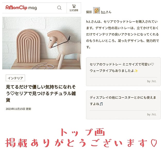Viewport: 165px width, 165px height.
Task: Open the comment about ディスプレイ and coasters
Action: (x=123, y=105)
